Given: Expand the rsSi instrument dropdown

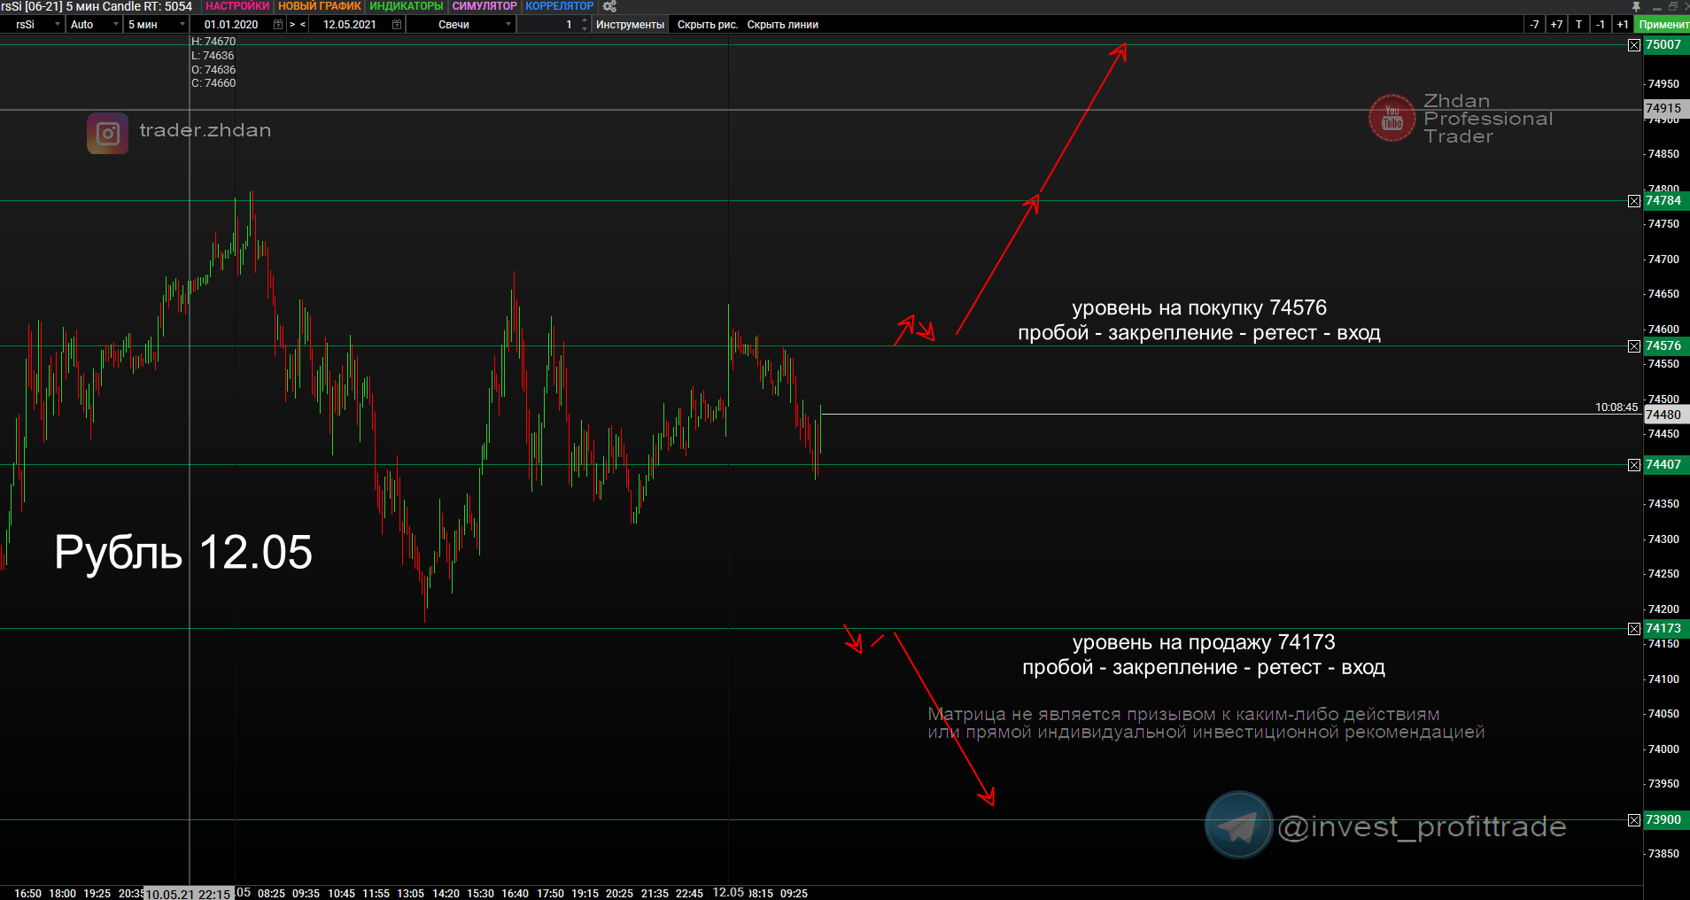Looking at the screenshot, I should tap(58, 25).
